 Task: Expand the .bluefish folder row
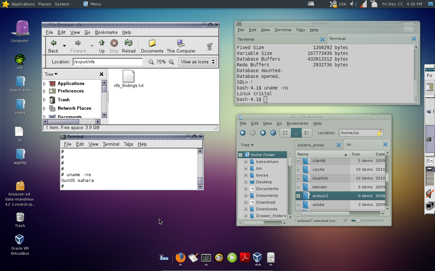[298, 178]
